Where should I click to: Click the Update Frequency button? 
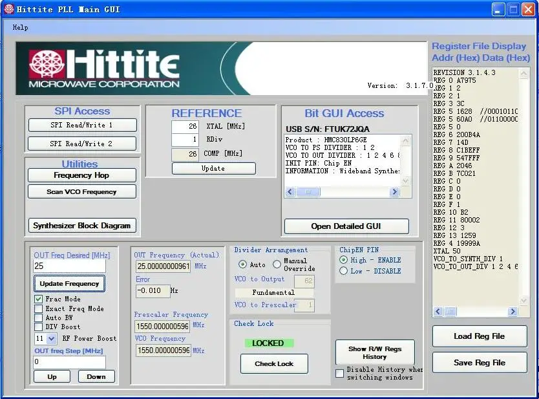click(x=69, y=283)
